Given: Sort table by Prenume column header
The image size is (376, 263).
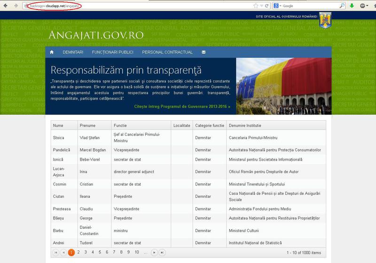Looking at the screenshot, I should (x=94, y=125).
